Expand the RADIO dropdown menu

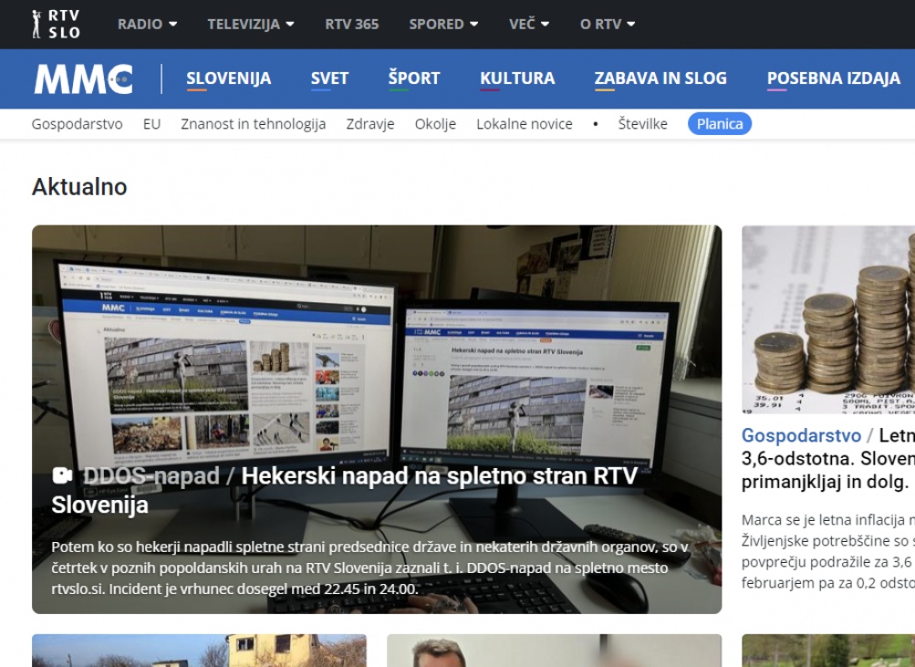click(x=147, y=24)
